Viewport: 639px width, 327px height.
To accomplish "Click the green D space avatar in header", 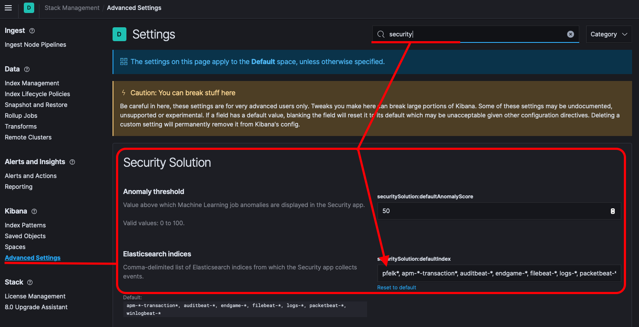I will (29, 8).
